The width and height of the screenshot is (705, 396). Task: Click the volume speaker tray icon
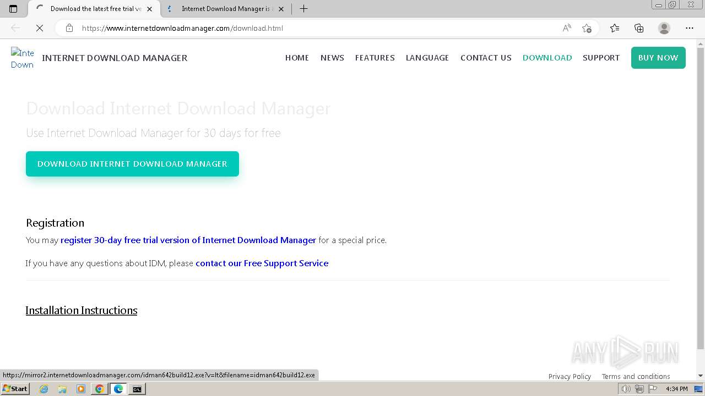tap(626, 389)
